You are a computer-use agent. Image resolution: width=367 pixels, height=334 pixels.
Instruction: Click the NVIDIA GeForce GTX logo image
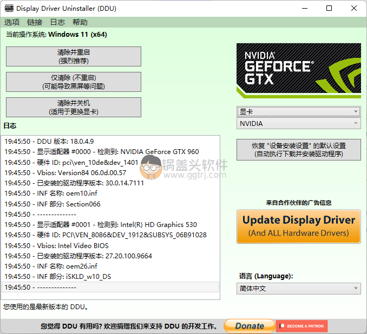tap(299, 71)
